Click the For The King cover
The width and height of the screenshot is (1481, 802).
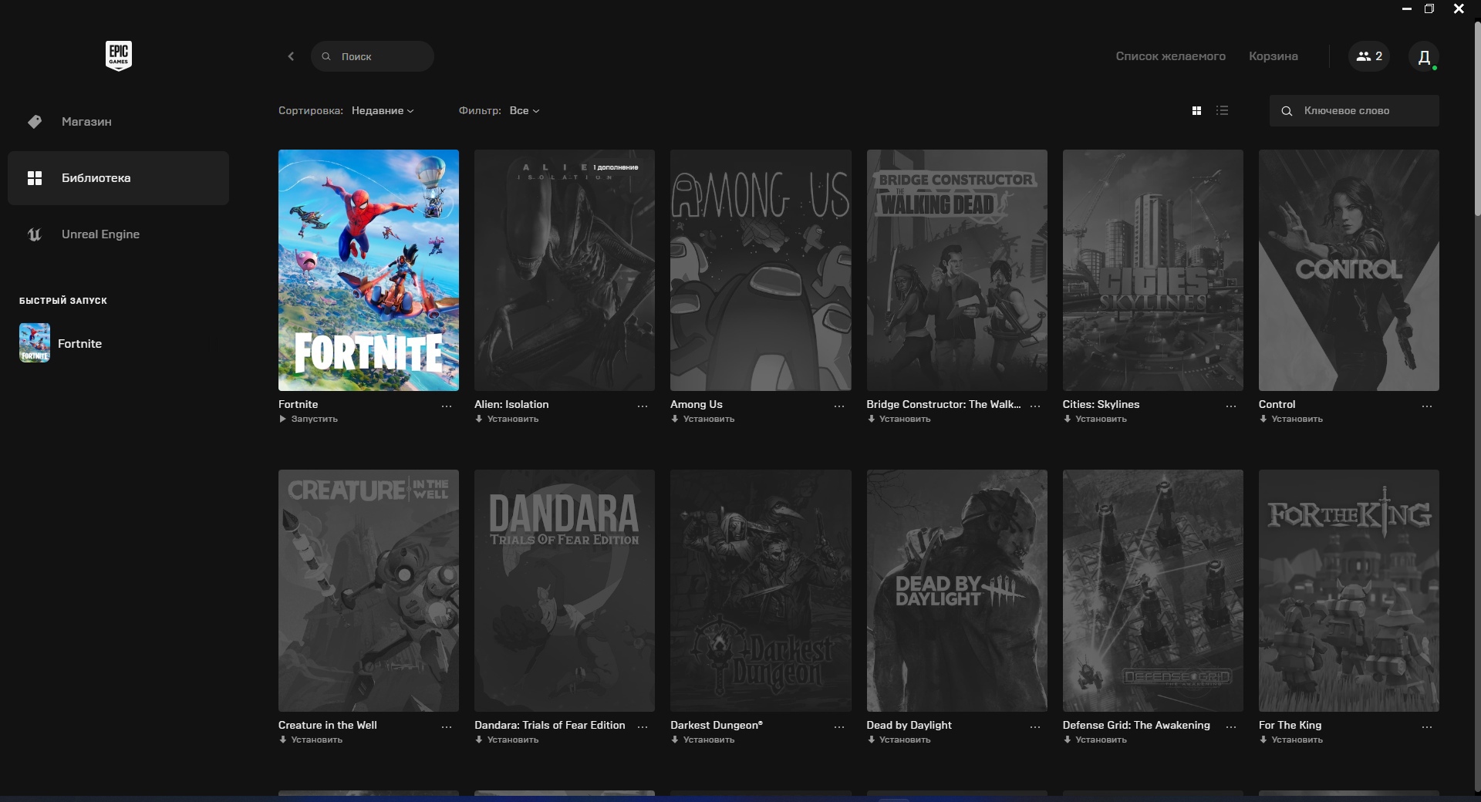point(1349,591)
